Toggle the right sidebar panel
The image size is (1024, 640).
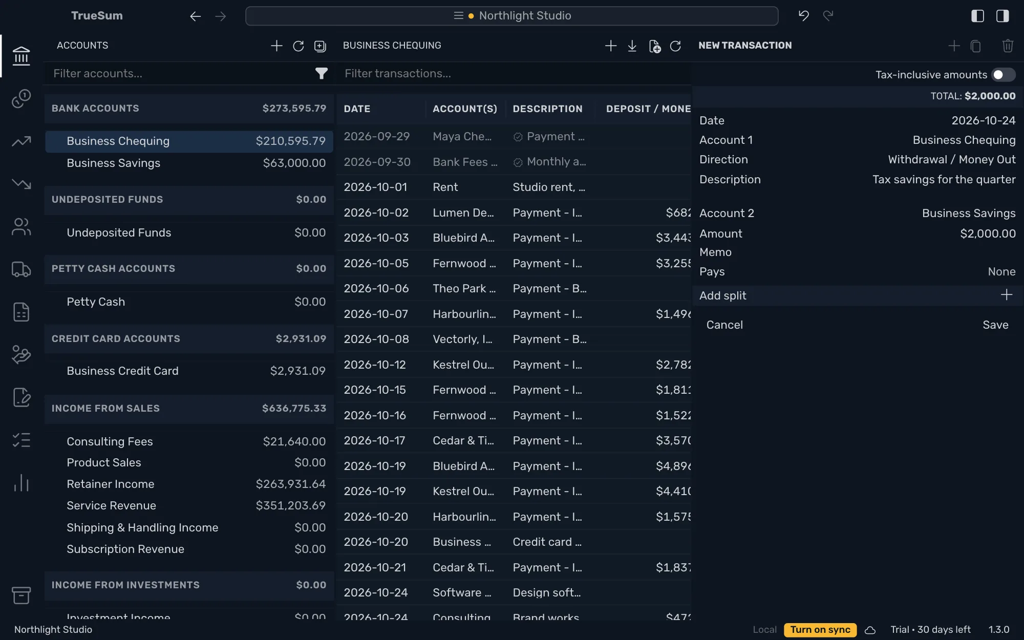click(1002, 16)
